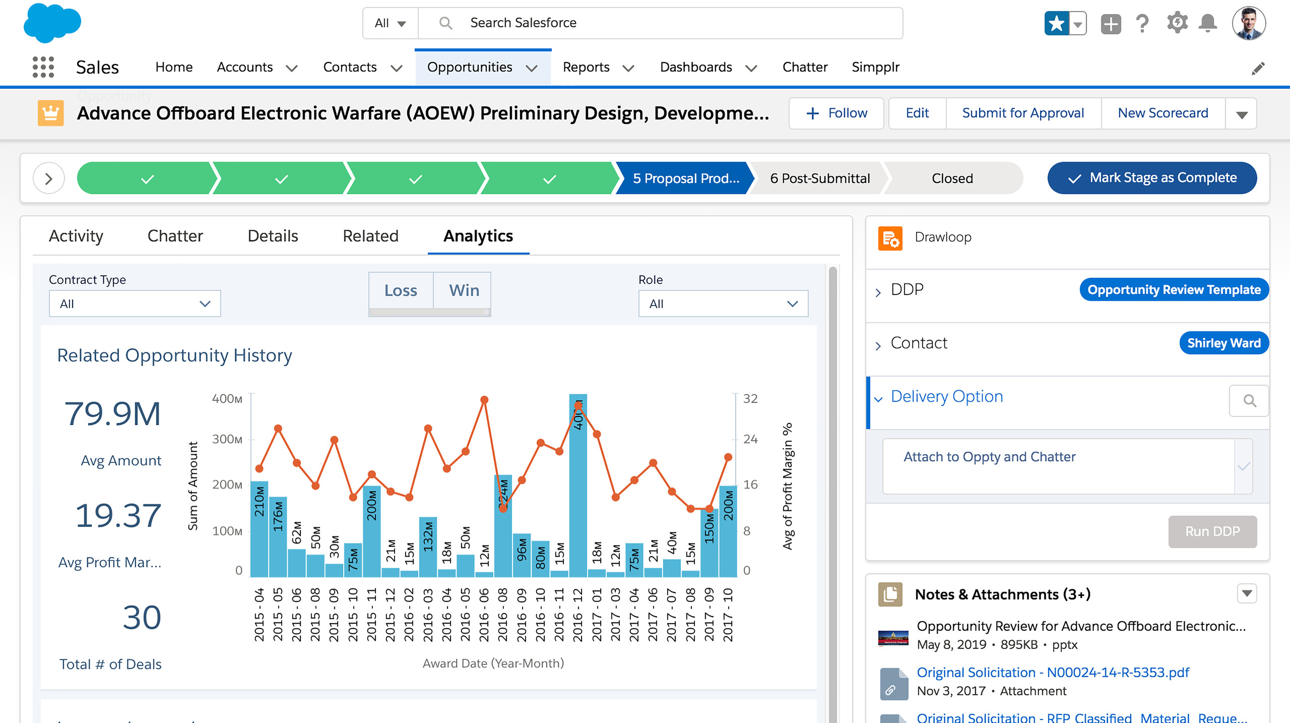Open the App Launcher grid icon
Image resolution: width=1290 pixels, height=723 pixels.
click(x=43, y=67)
